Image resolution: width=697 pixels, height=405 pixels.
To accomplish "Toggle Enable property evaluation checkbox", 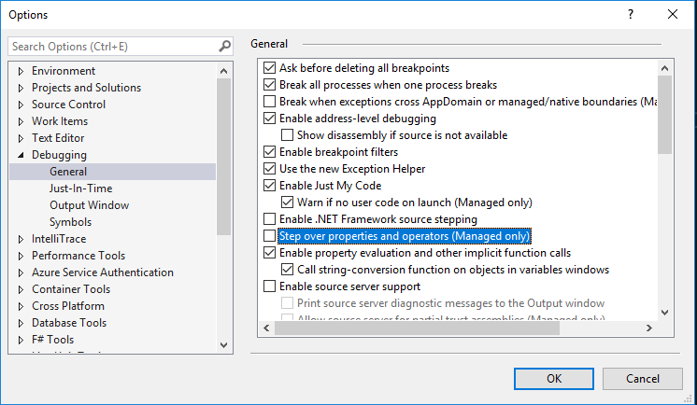I will [x=269, y=253].
